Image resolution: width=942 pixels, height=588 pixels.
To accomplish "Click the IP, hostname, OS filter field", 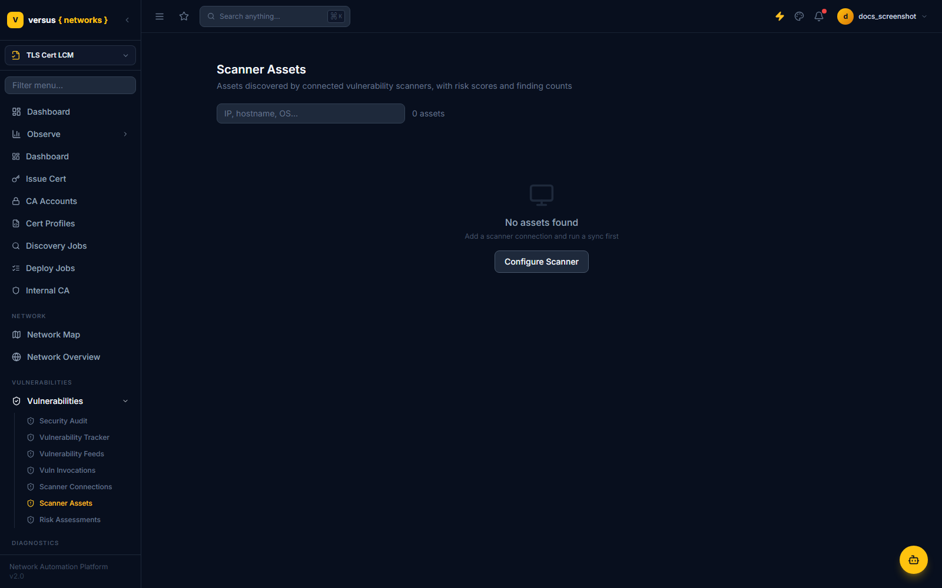I will coord(311,113).
